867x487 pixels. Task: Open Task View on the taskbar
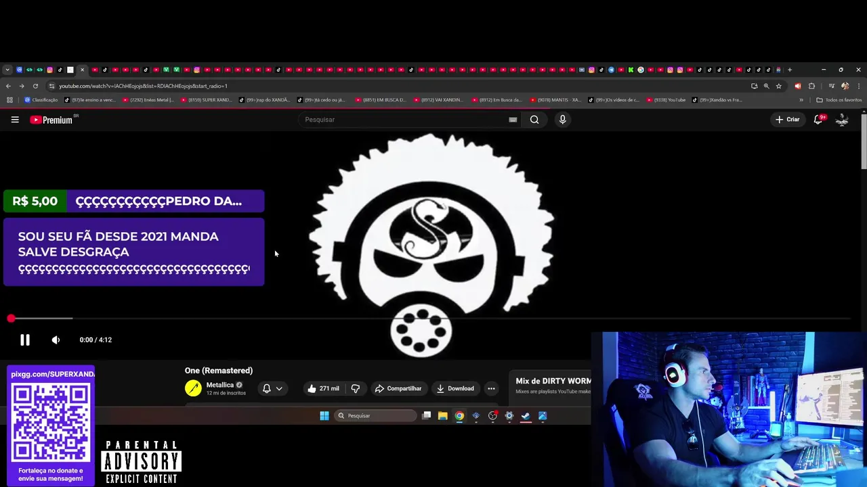426,416
